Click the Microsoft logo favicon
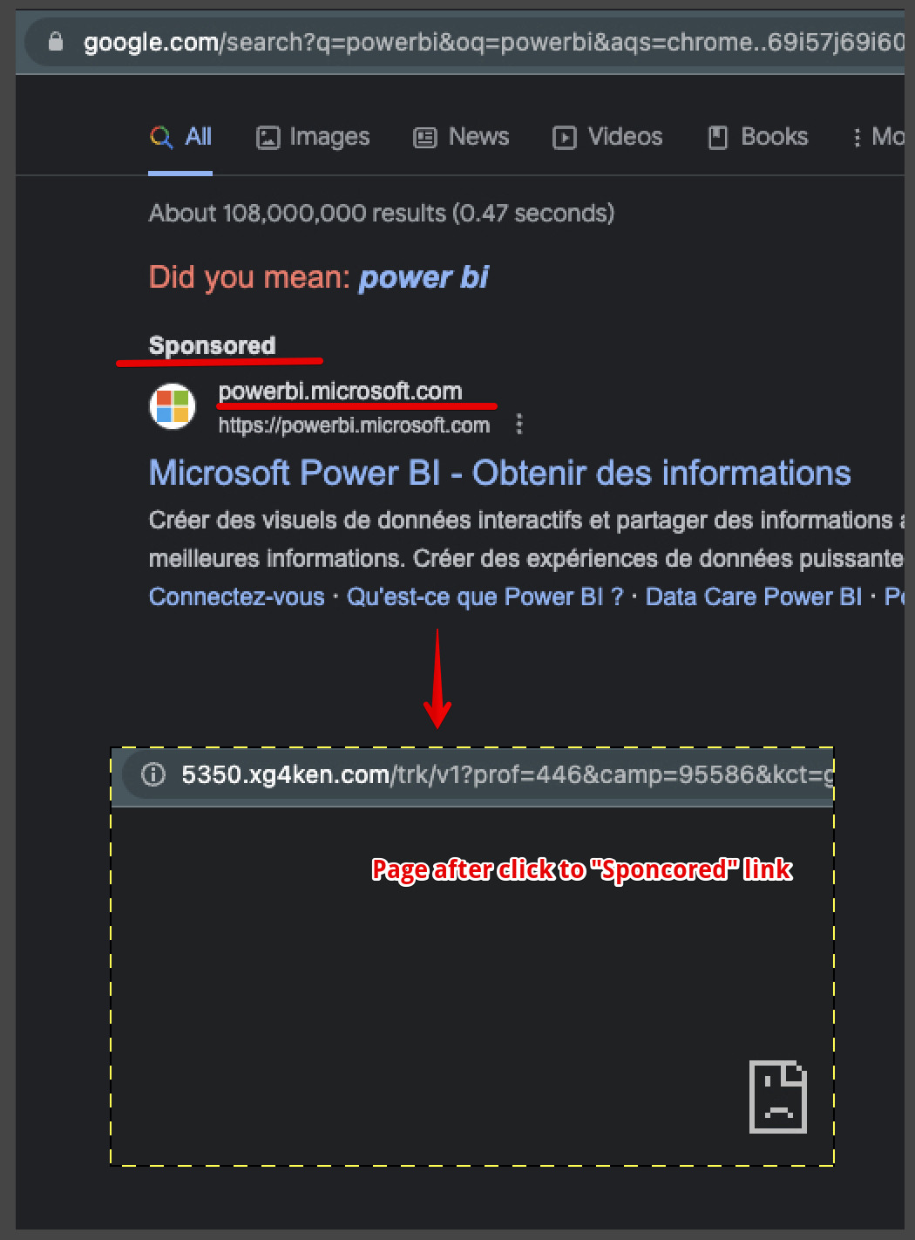This screenshot has width=915, height=1240. pos(173,406)
